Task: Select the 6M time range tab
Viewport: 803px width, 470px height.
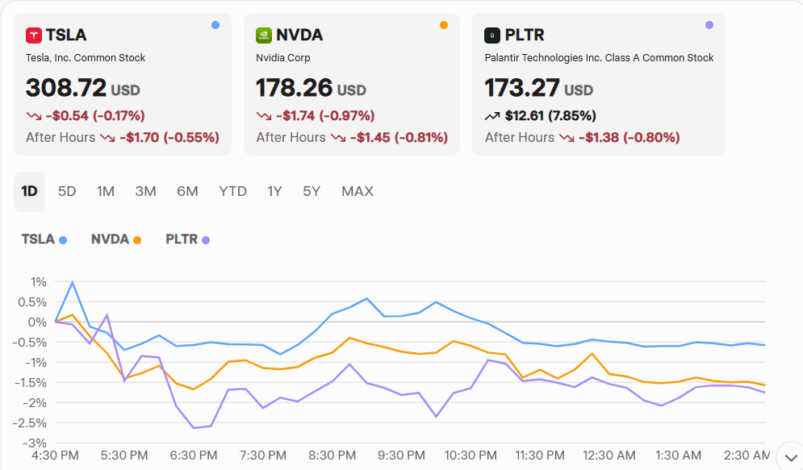Action: 187,191
